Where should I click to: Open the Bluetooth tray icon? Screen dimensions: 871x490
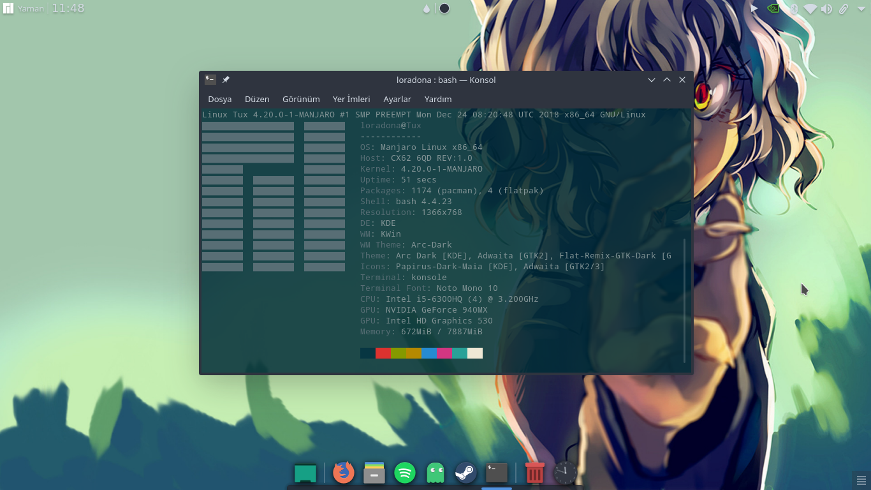click(x=794, y=9)
